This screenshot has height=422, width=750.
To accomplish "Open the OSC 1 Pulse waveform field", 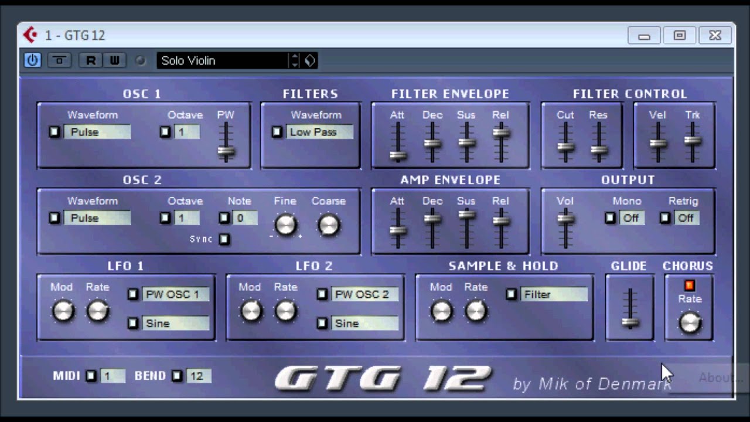I will [x=97, y=132].
